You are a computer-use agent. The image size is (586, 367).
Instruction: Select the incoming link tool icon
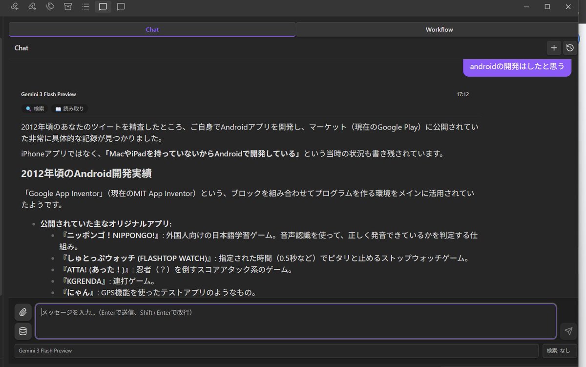tap(14, 7)
